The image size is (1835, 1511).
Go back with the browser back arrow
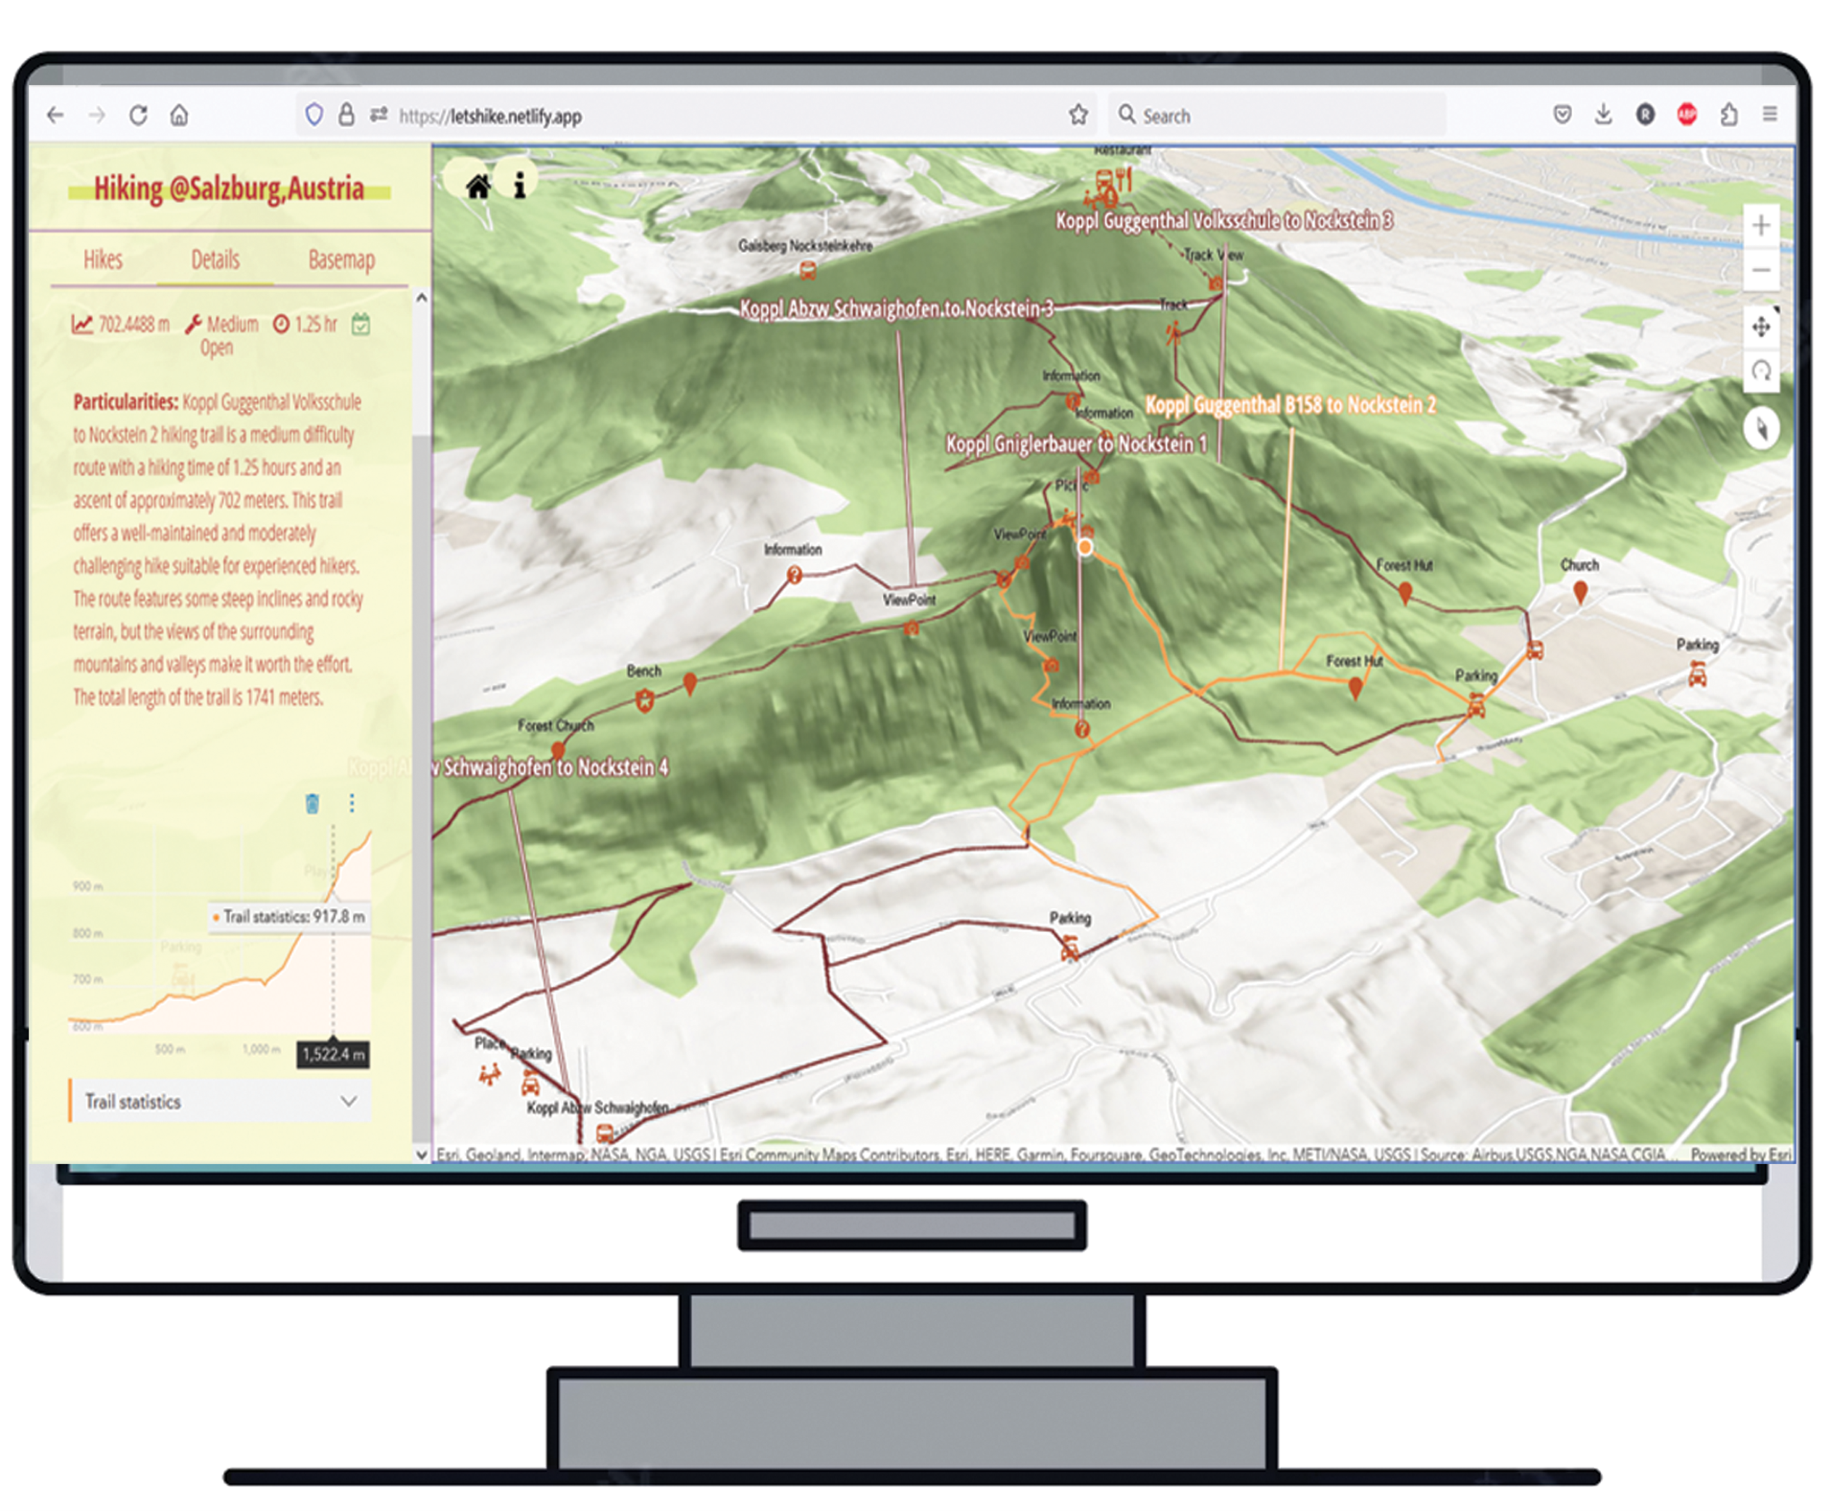56,115
